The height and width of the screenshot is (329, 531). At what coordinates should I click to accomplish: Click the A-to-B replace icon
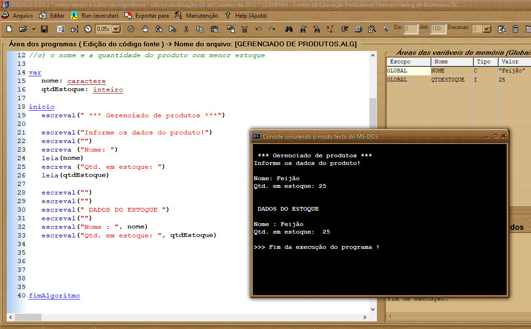pos(330,29)
